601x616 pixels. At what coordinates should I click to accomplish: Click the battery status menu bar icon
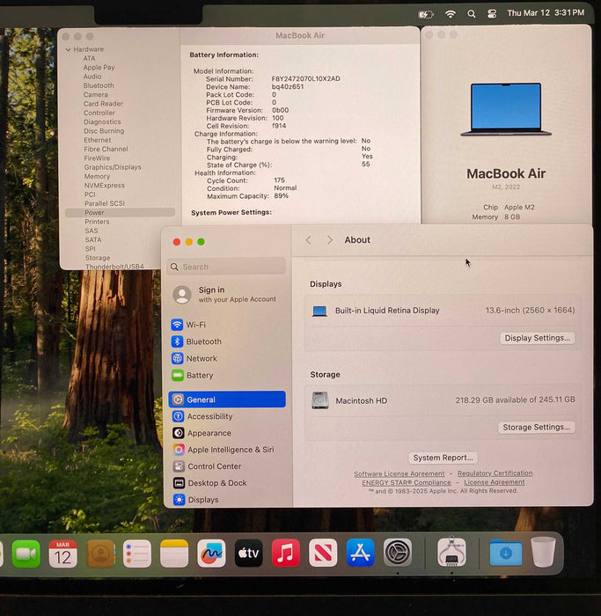coord(425,15)
